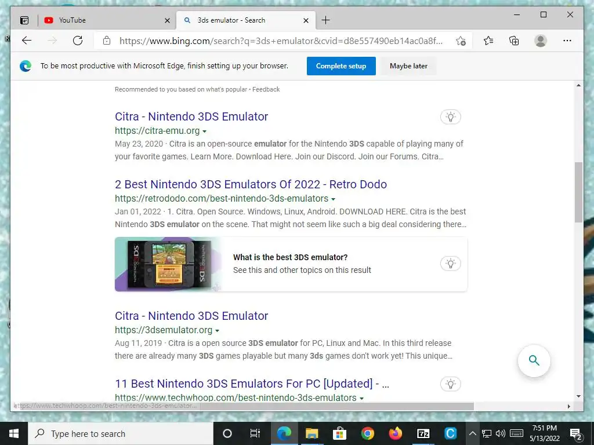Image resolution: width=594 pixels, height=445 pixels.
Task: Open network status tray icon
Action: coord(487,433)
